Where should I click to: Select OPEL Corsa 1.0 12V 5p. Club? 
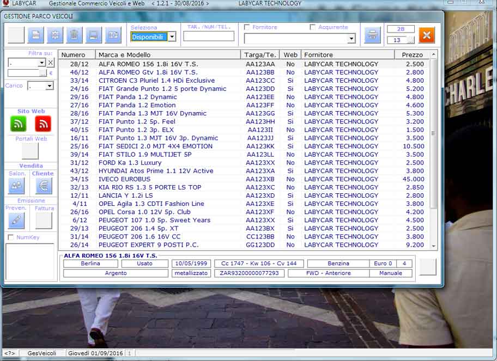(x=244, y=212)
